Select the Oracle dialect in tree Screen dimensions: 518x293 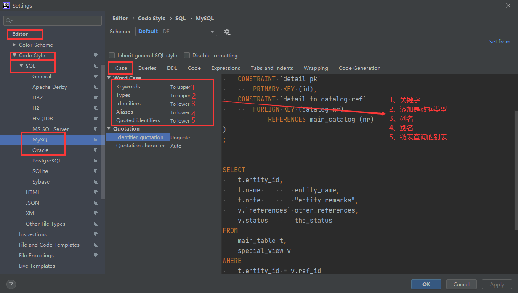pyautogui.click(x=40, y=150)
